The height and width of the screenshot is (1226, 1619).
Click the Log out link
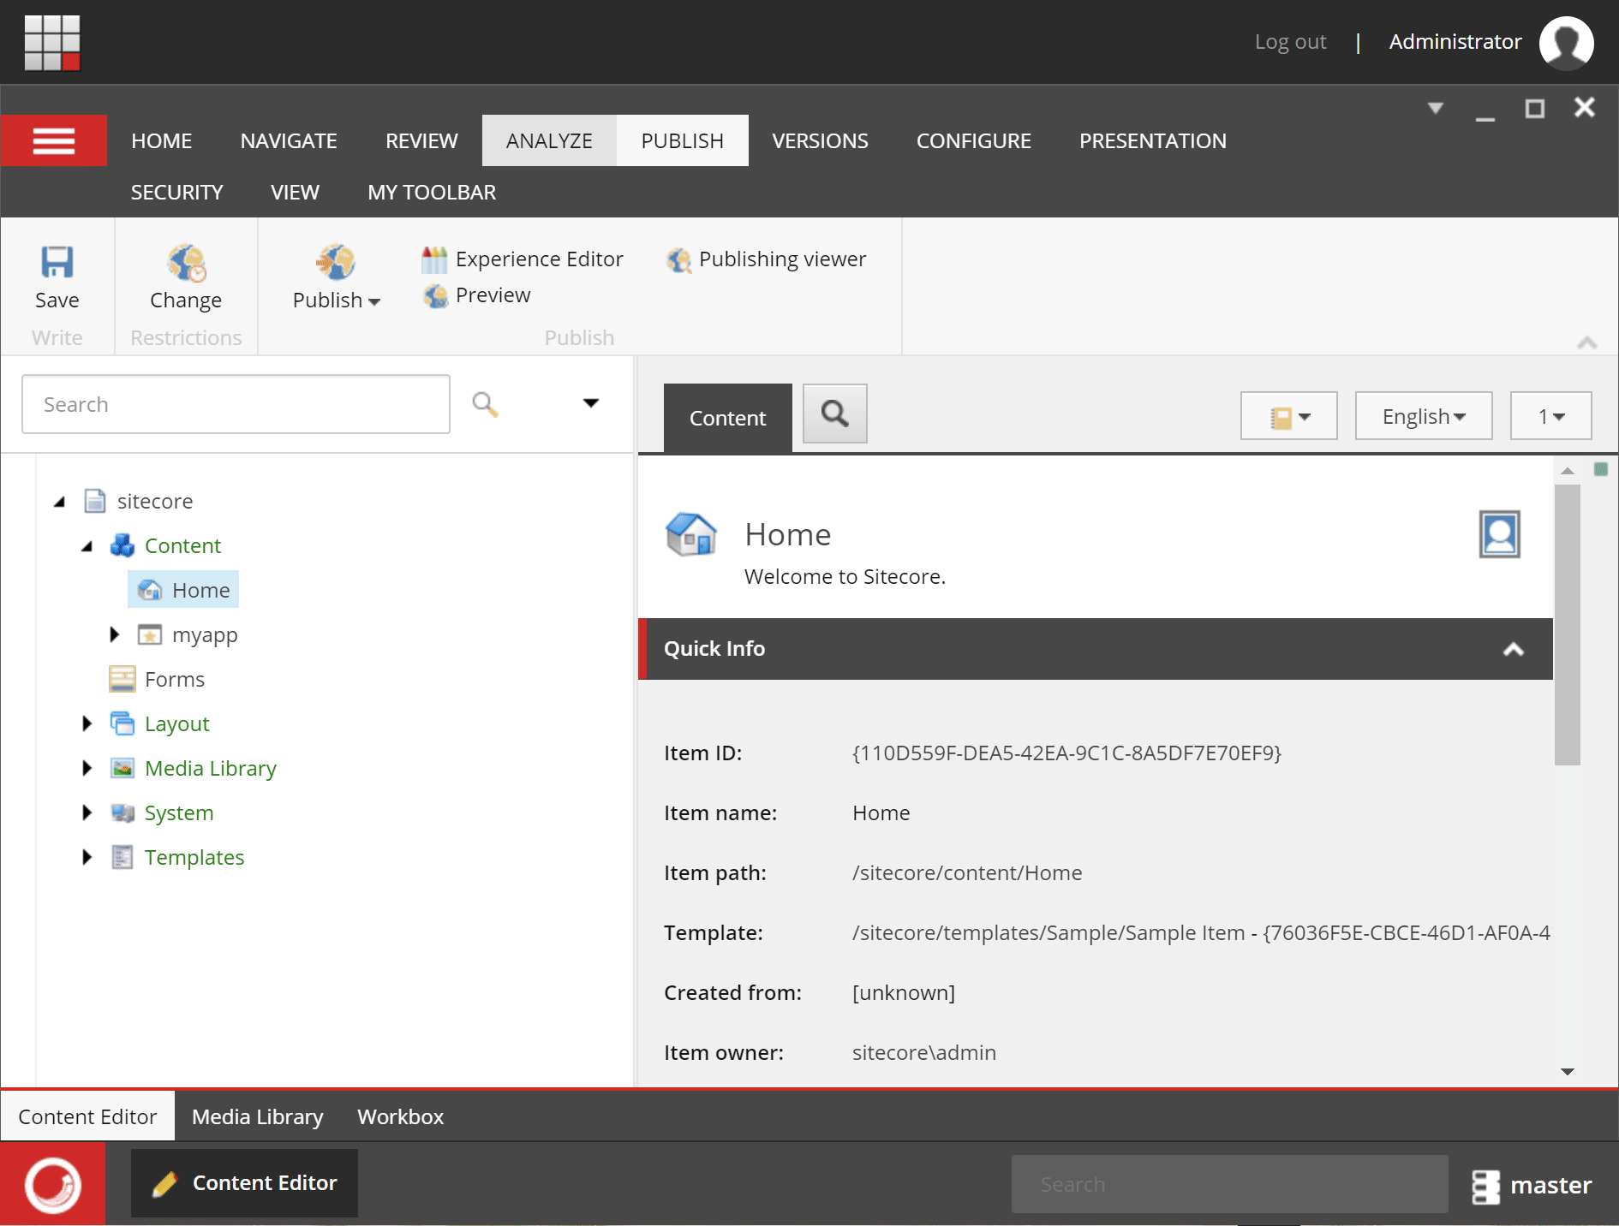click(1290, 42)
